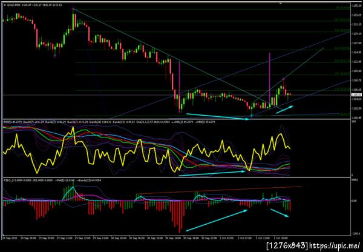Viewport: 363px width, 252px height.
Task: Click the 1 Oct 07:00 time axis label
Action: pyautogui.click(x=244, y=238)
